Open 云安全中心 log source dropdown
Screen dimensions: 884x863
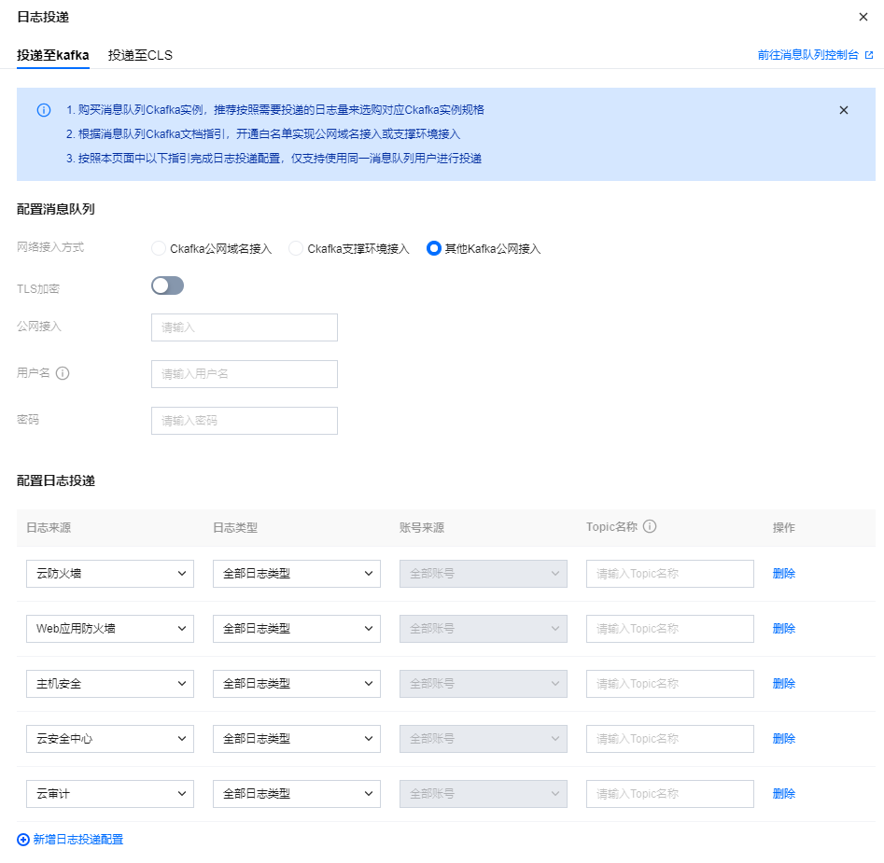110,739
